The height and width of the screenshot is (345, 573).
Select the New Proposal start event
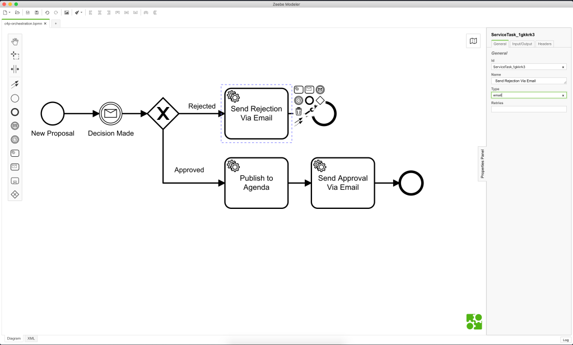coord(53,114)
